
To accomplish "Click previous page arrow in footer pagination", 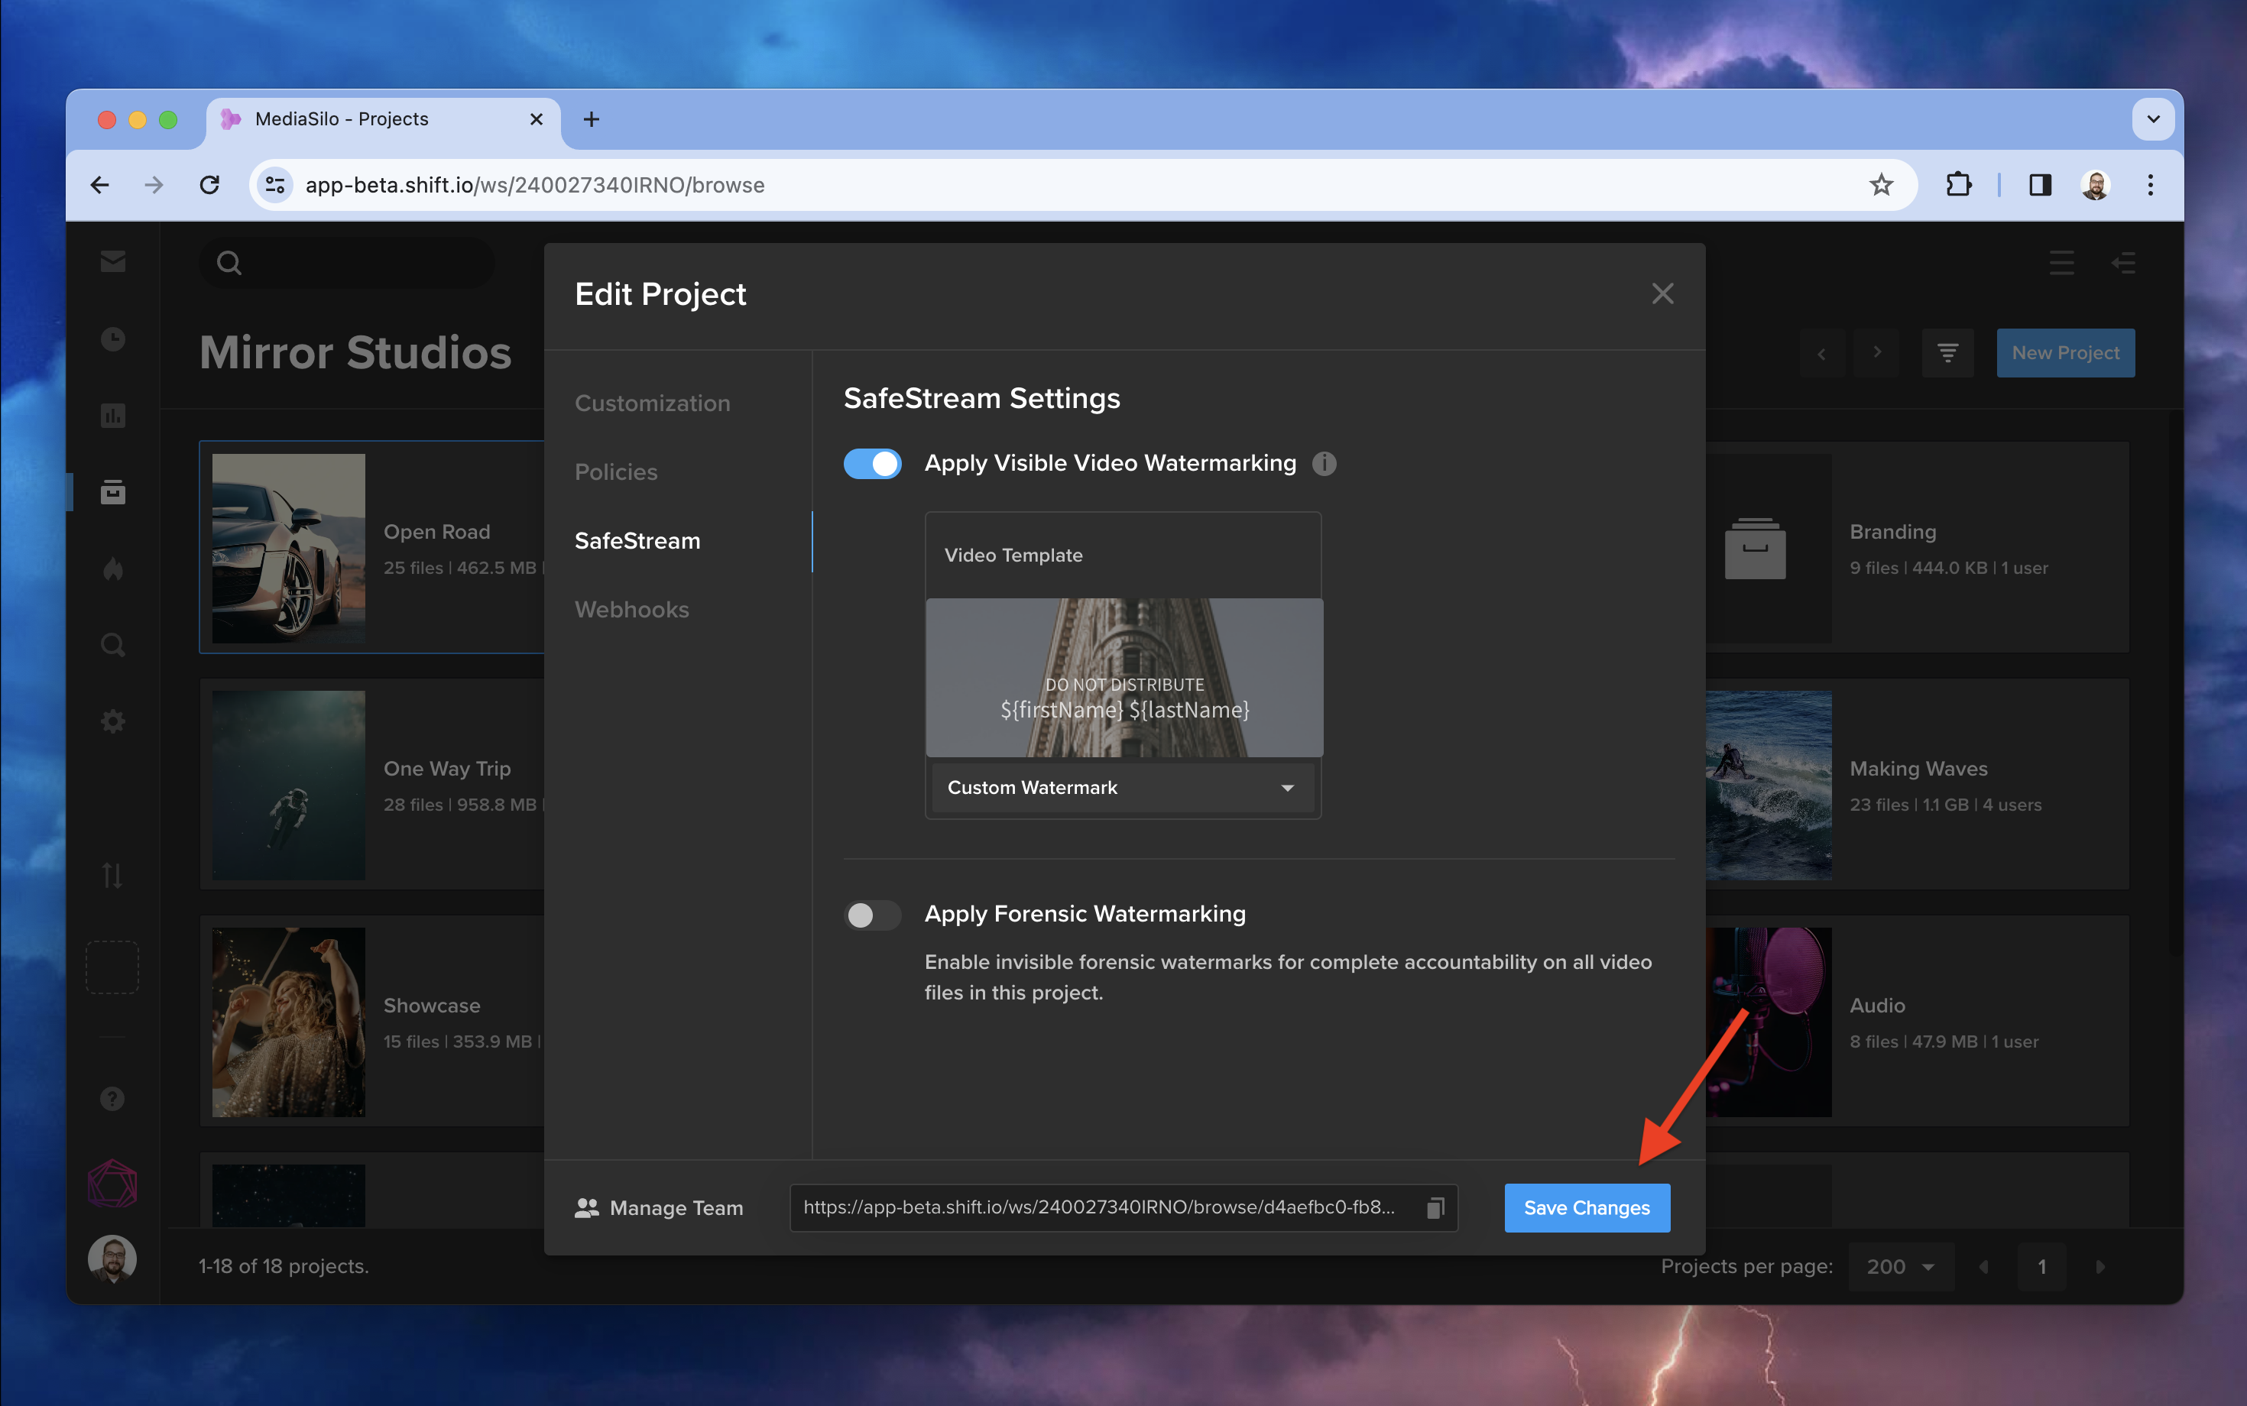I will (1984, 1266).
